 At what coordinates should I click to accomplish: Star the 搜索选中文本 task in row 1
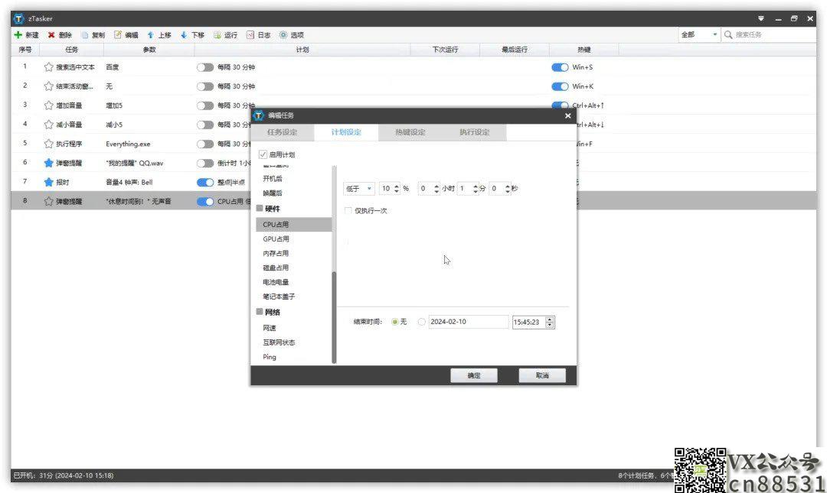click(48, 67)
